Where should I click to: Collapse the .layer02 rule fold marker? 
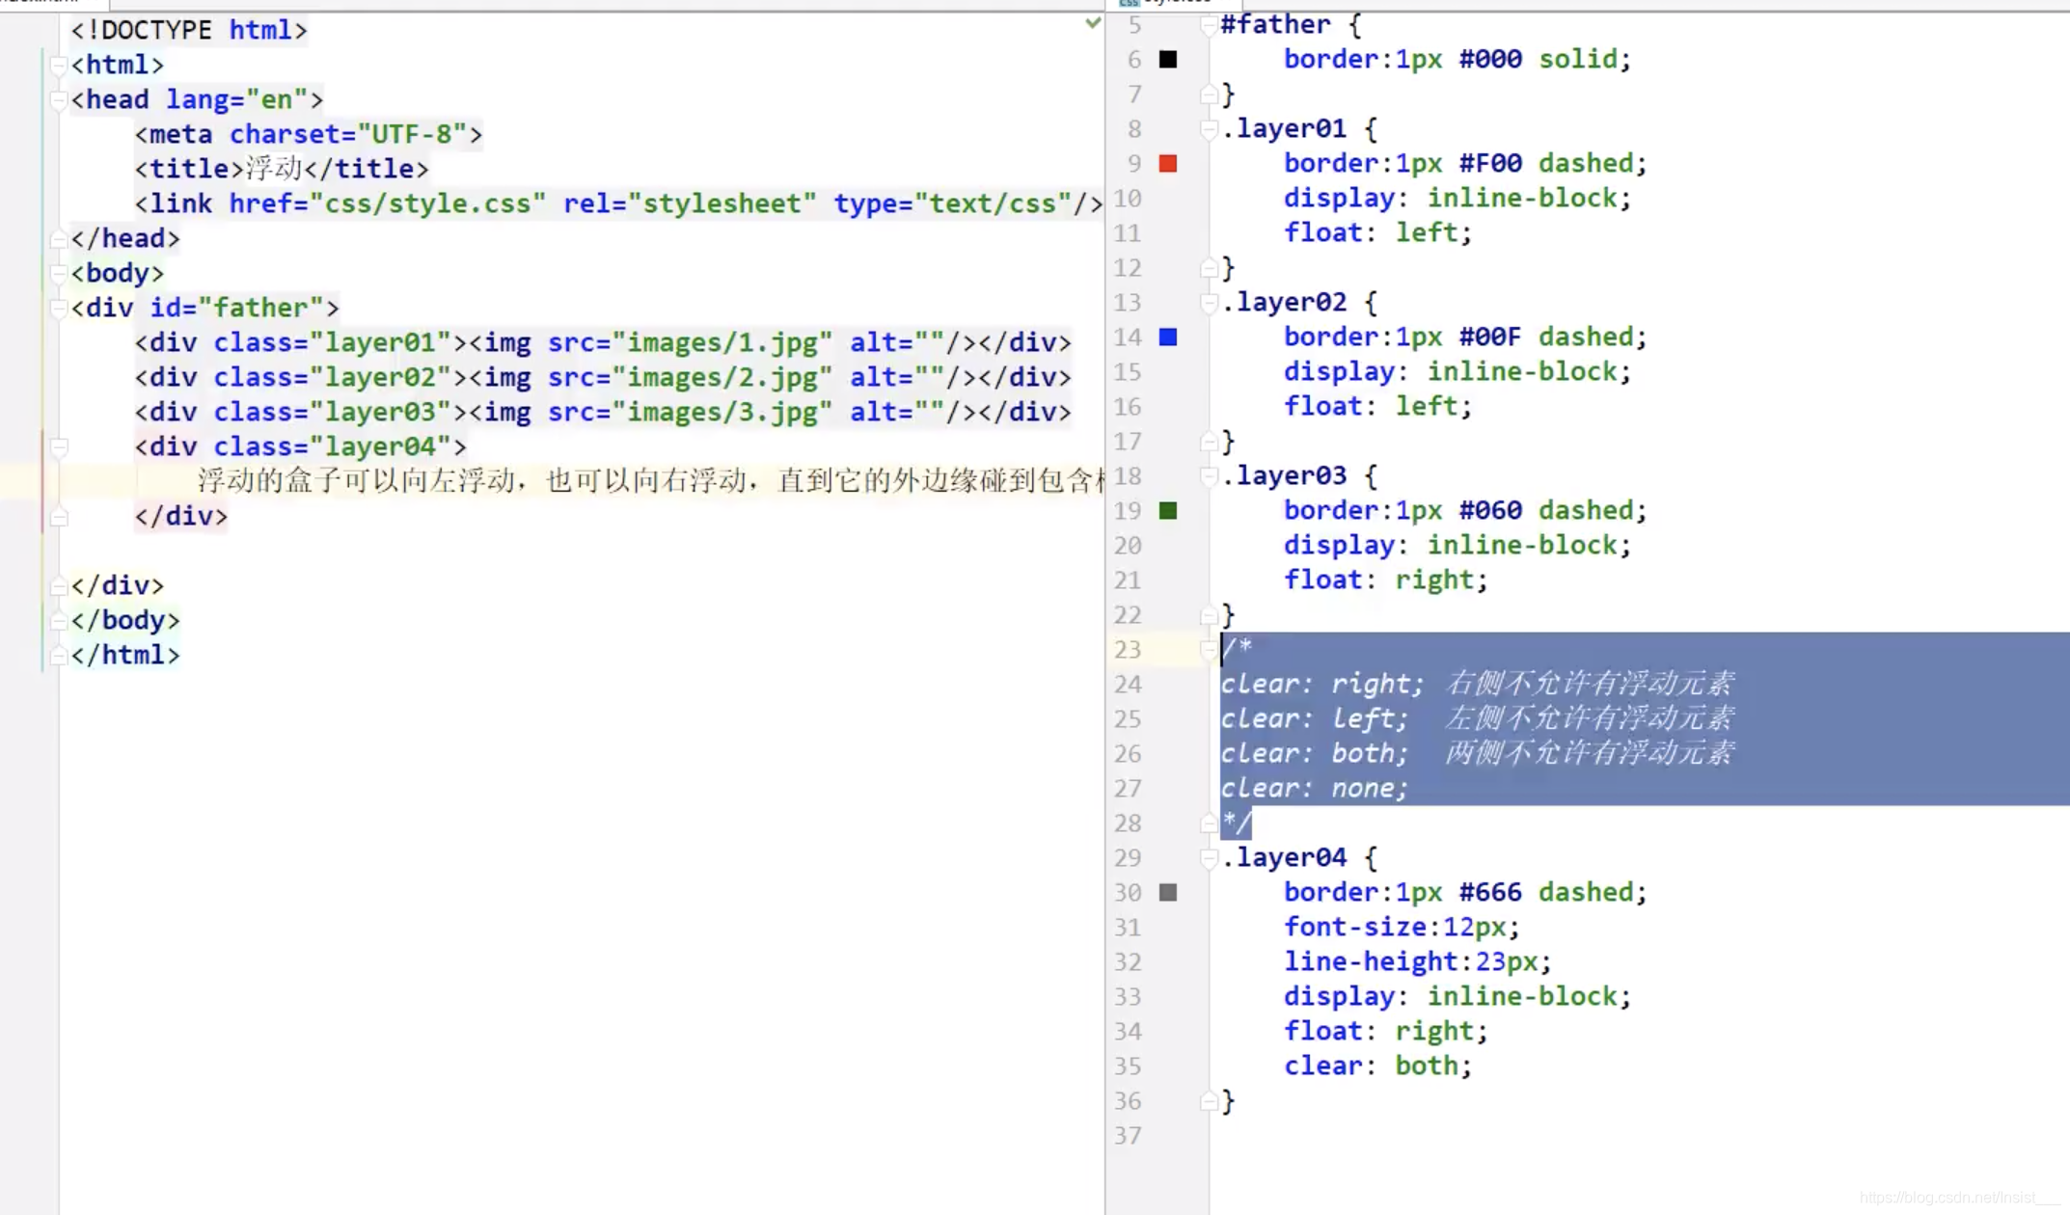pyautogui.click(x=1208, y=303)
